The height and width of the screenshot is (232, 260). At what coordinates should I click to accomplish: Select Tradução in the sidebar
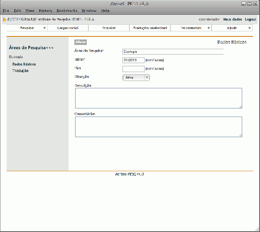[x=20, y=70]
